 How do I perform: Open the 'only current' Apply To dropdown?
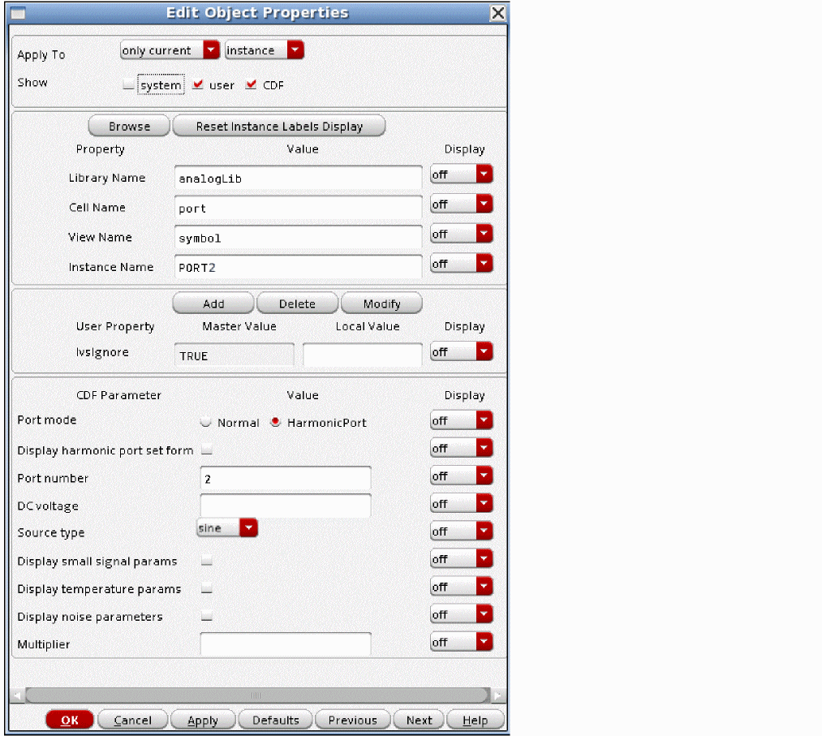pyautogui.click(x=170, y=50)
